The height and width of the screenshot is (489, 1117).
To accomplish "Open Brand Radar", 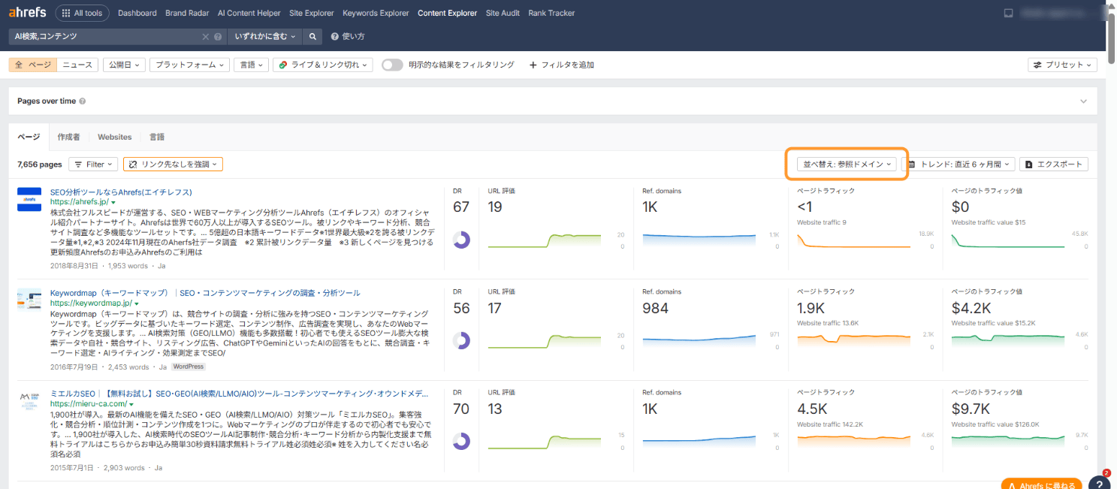I will coord(187,13).
